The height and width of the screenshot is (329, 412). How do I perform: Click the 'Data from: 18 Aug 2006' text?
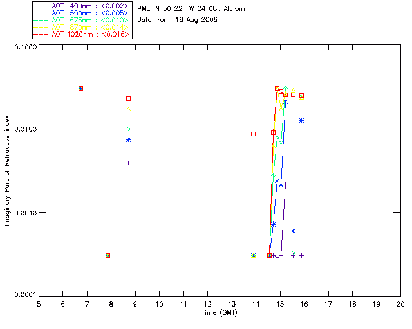178,20
